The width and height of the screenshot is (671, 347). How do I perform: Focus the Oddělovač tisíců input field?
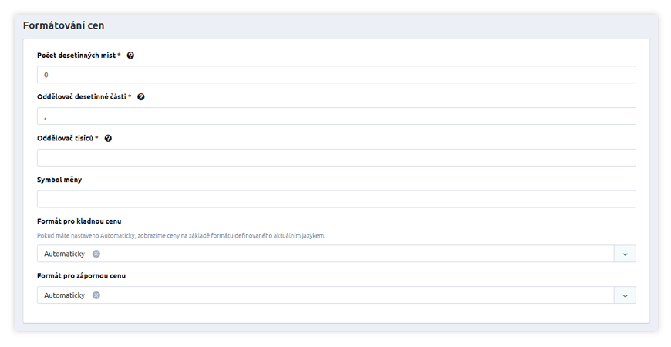tap(336, 158)
